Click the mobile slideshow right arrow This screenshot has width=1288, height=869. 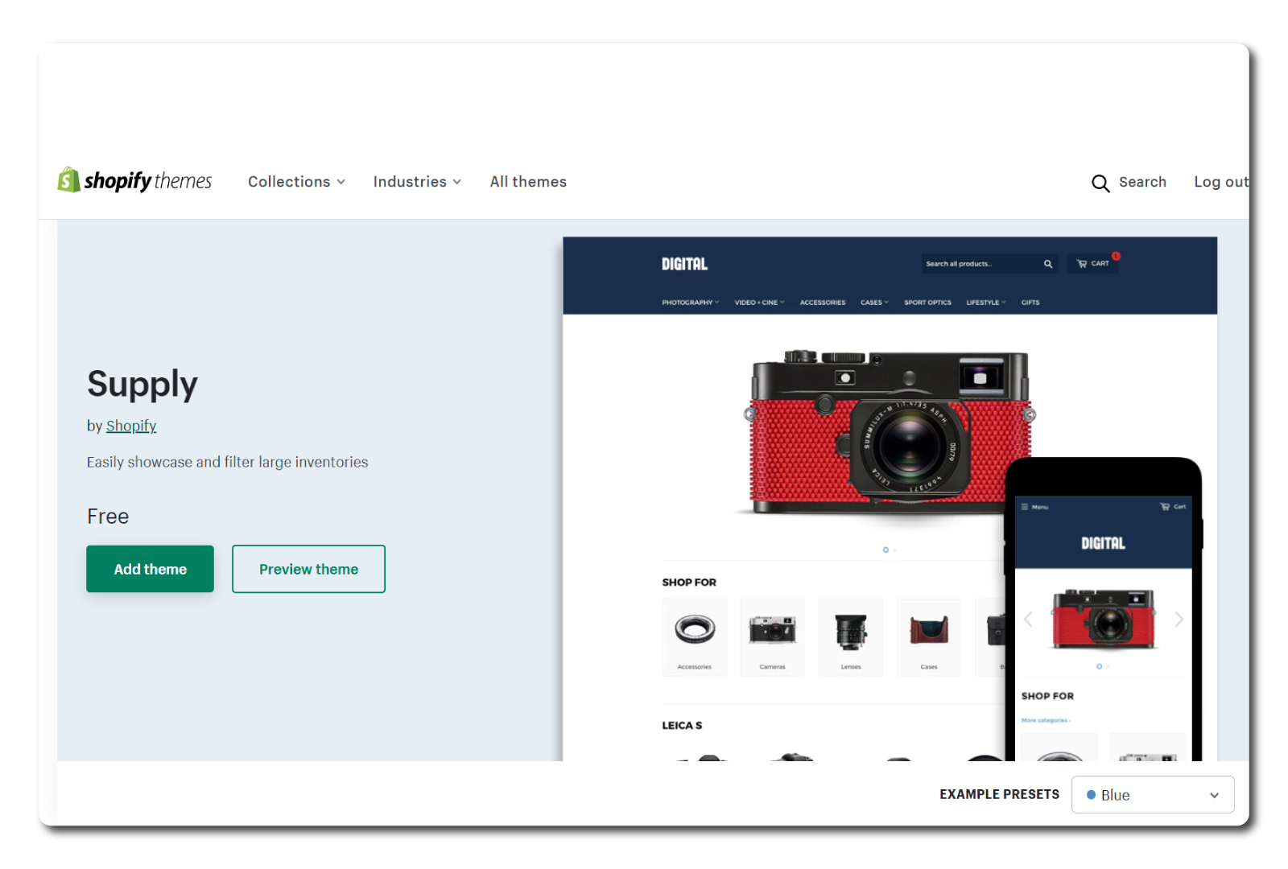click(x=1179, y=619)
